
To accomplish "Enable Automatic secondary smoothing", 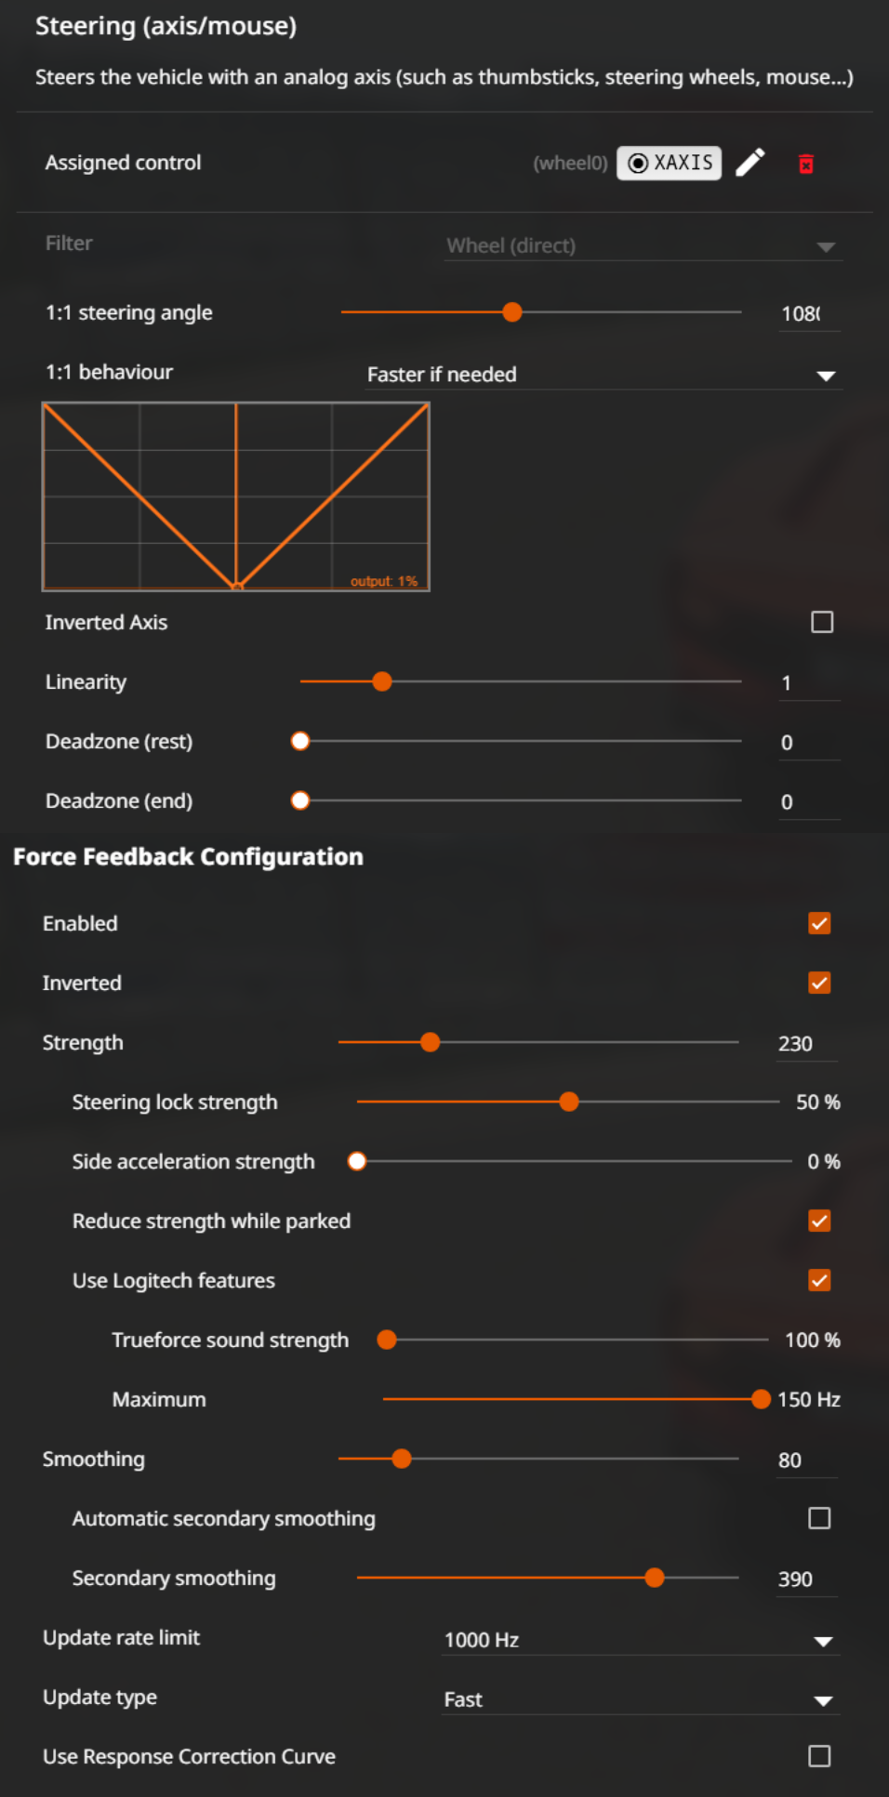I will click(819, 1518).
